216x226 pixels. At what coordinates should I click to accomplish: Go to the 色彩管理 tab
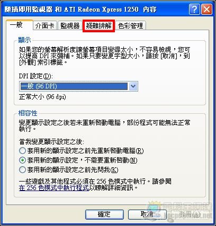click(x=130, y=26)
